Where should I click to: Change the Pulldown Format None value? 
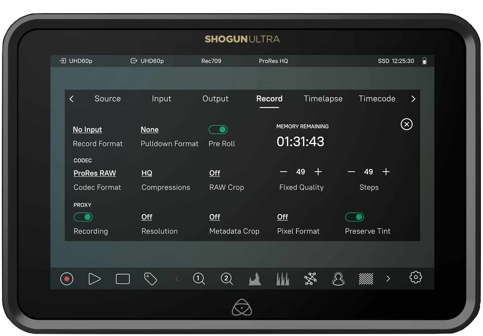click(x=150, y=130)
